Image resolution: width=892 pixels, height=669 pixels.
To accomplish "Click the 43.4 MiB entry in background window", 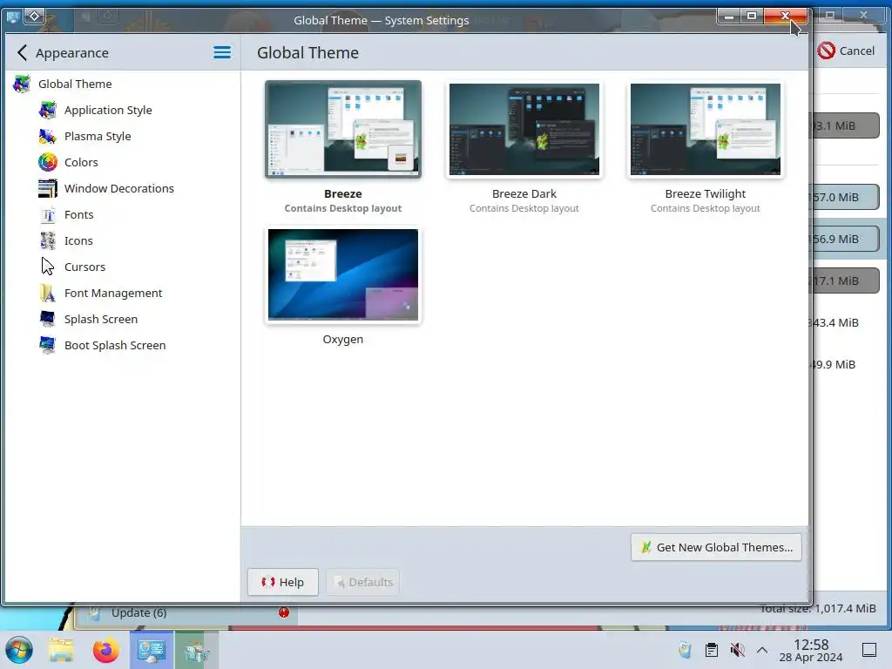I will (834, 322).
